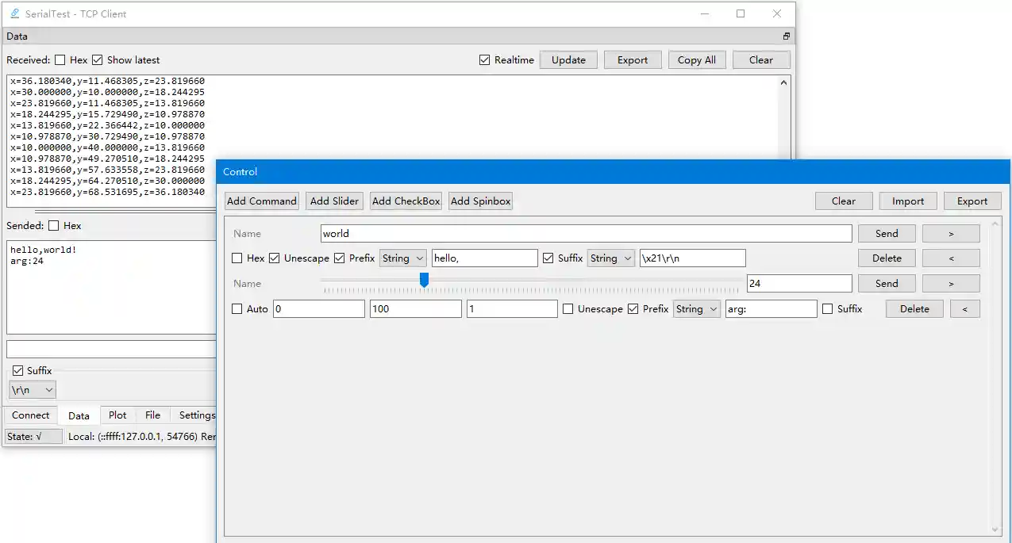Click the SerialTest app icon in title bar
This screenshot has width=1012, height=543.
pos(14,13)
